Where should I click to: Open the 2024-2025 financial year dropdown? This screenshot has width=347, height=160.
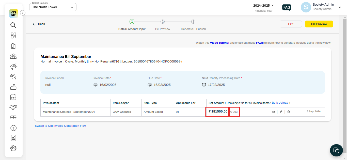[x=263, y=5]
